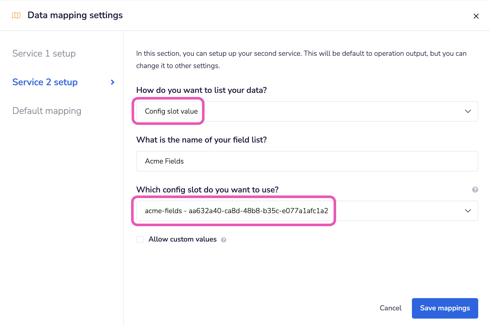Select the Service 2 setup sidebar entry
This screenshot has width=490, height=326.
pos(45,82)
